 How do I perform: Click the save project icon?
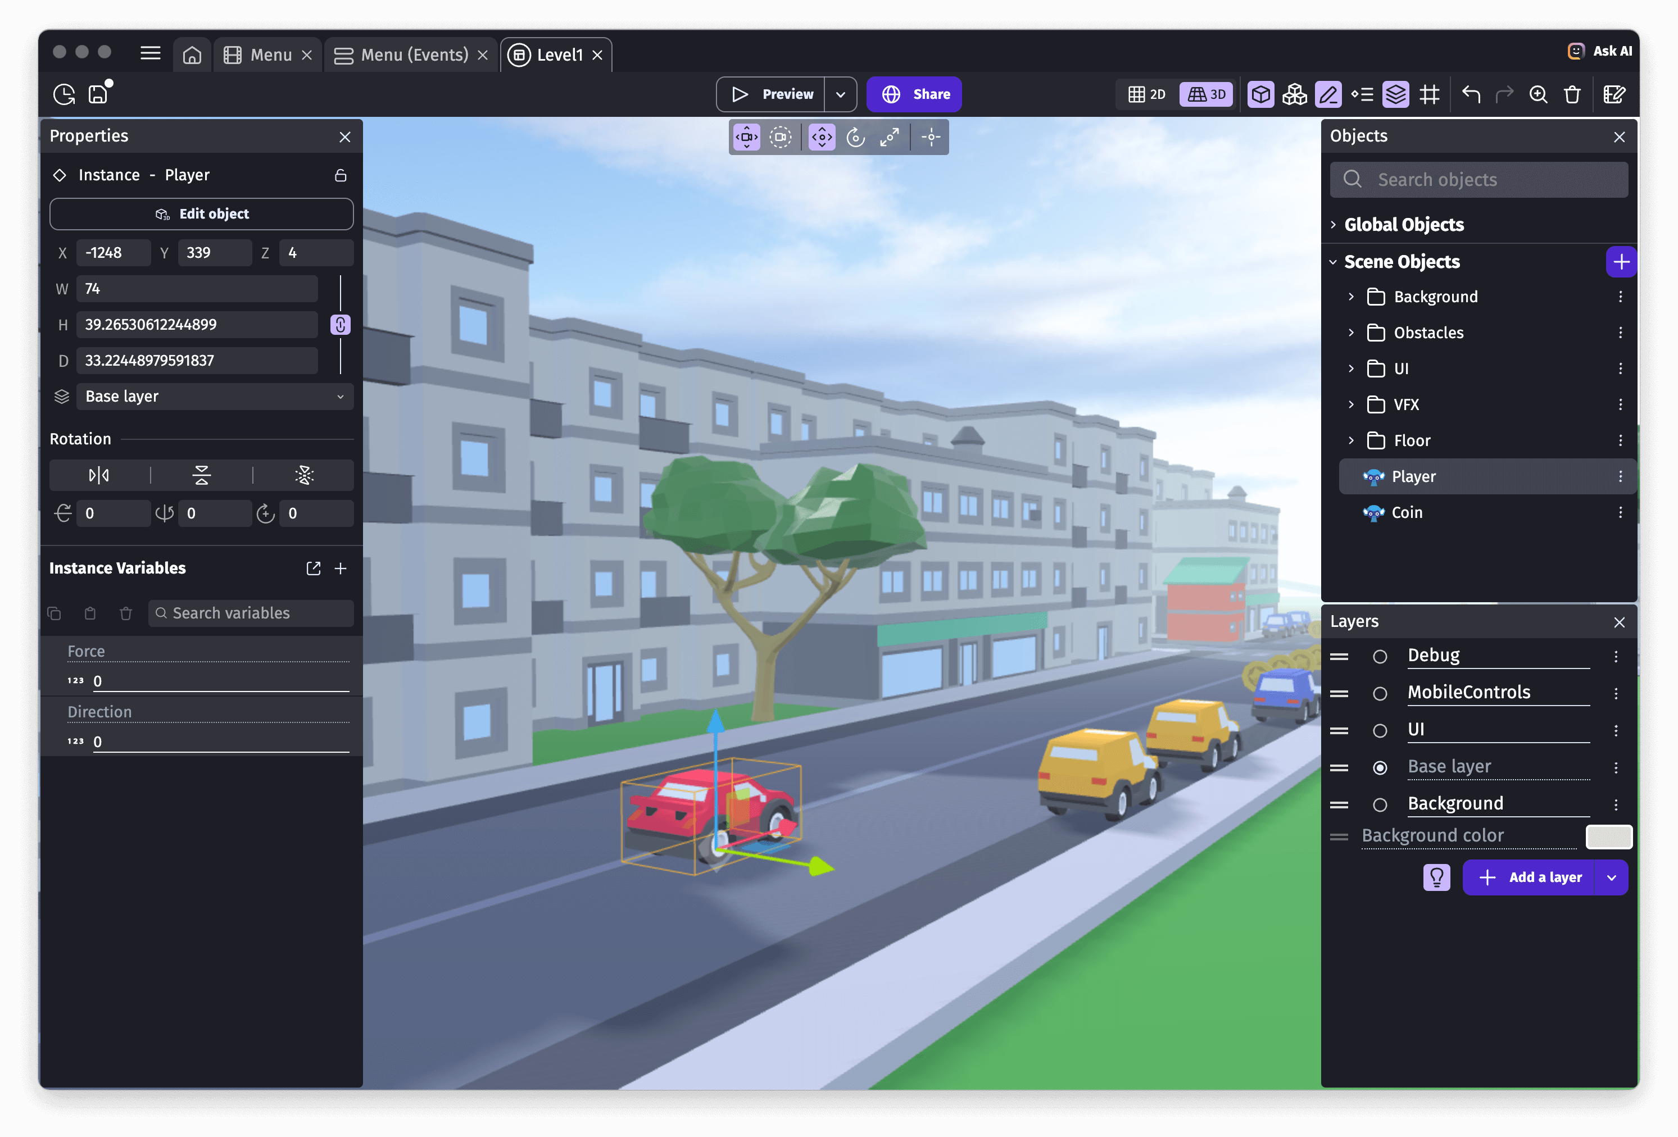click(97, 94)
